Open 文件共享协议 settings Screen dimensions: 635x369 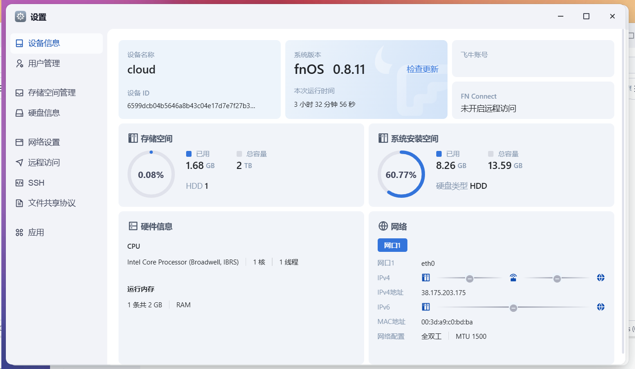(57, 203)
